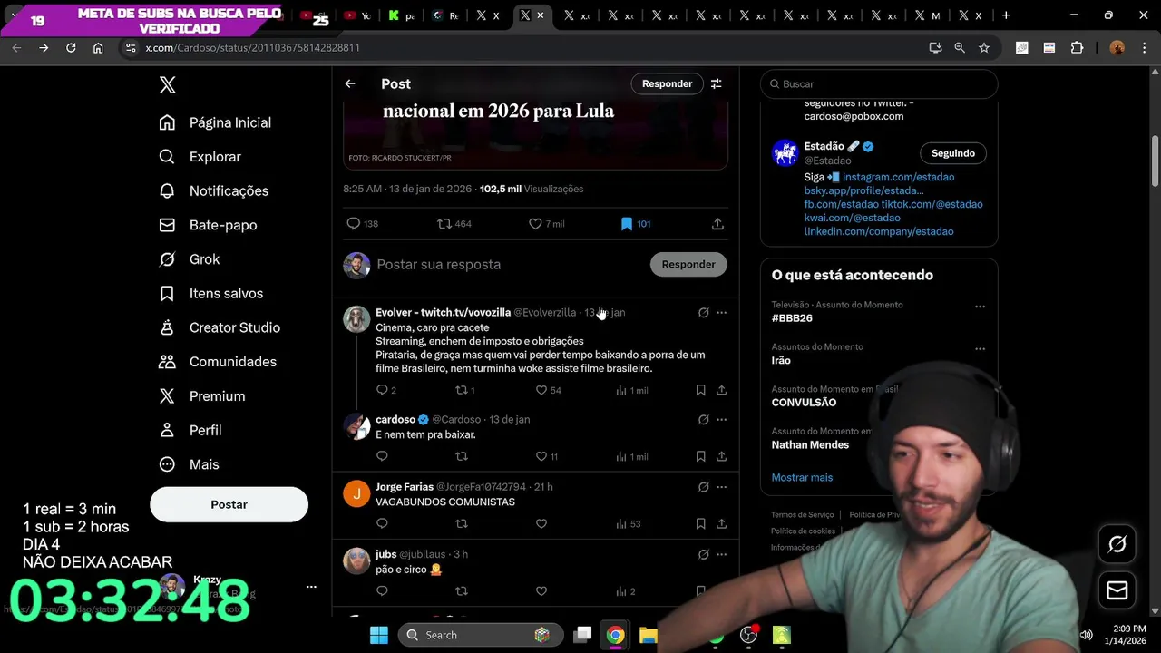Open more options for Irão trend

980,348
